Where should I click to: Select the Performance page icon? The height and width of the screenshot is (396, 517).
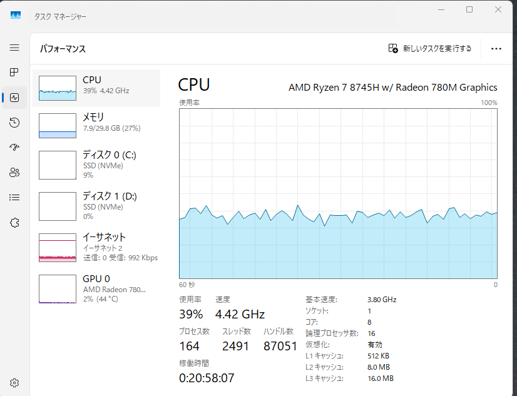tap(14, 98)
